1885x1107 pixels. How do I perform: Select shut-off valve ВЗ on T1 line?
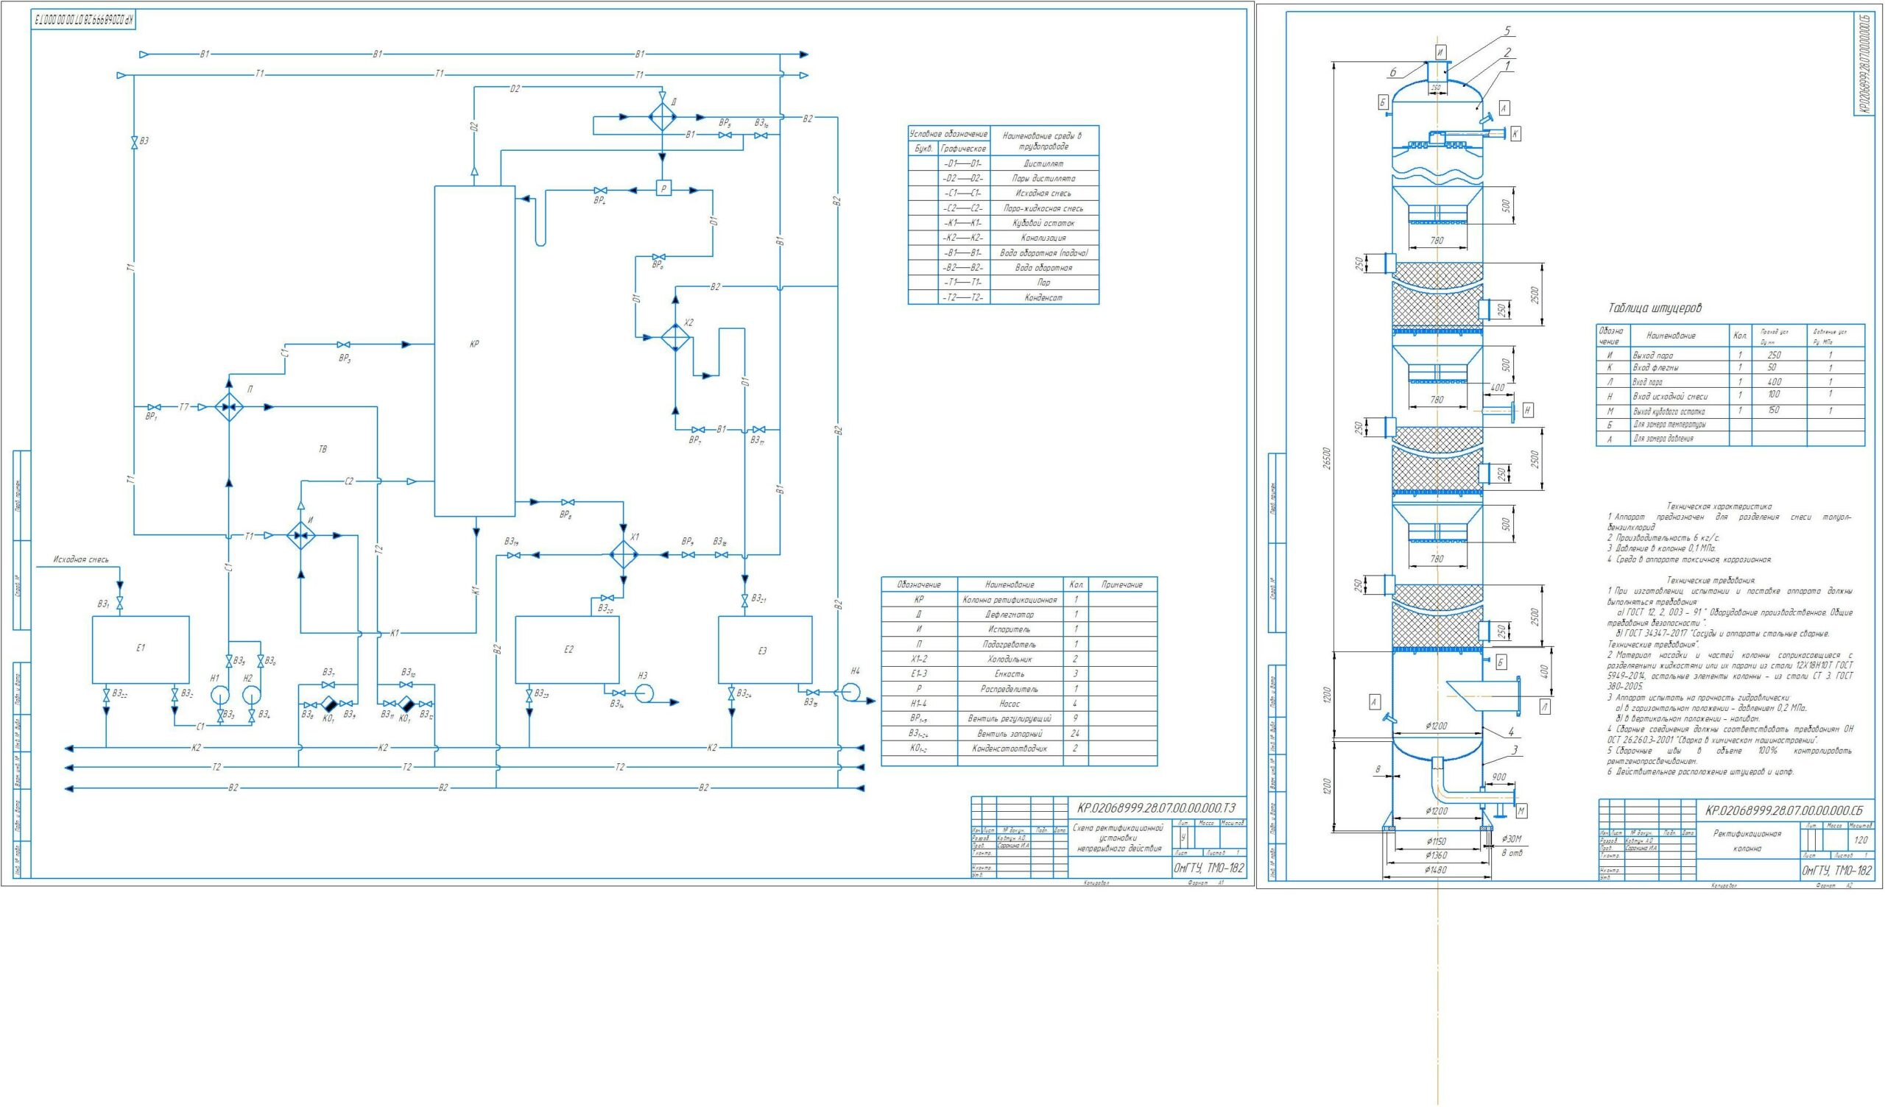click(134, 143)
